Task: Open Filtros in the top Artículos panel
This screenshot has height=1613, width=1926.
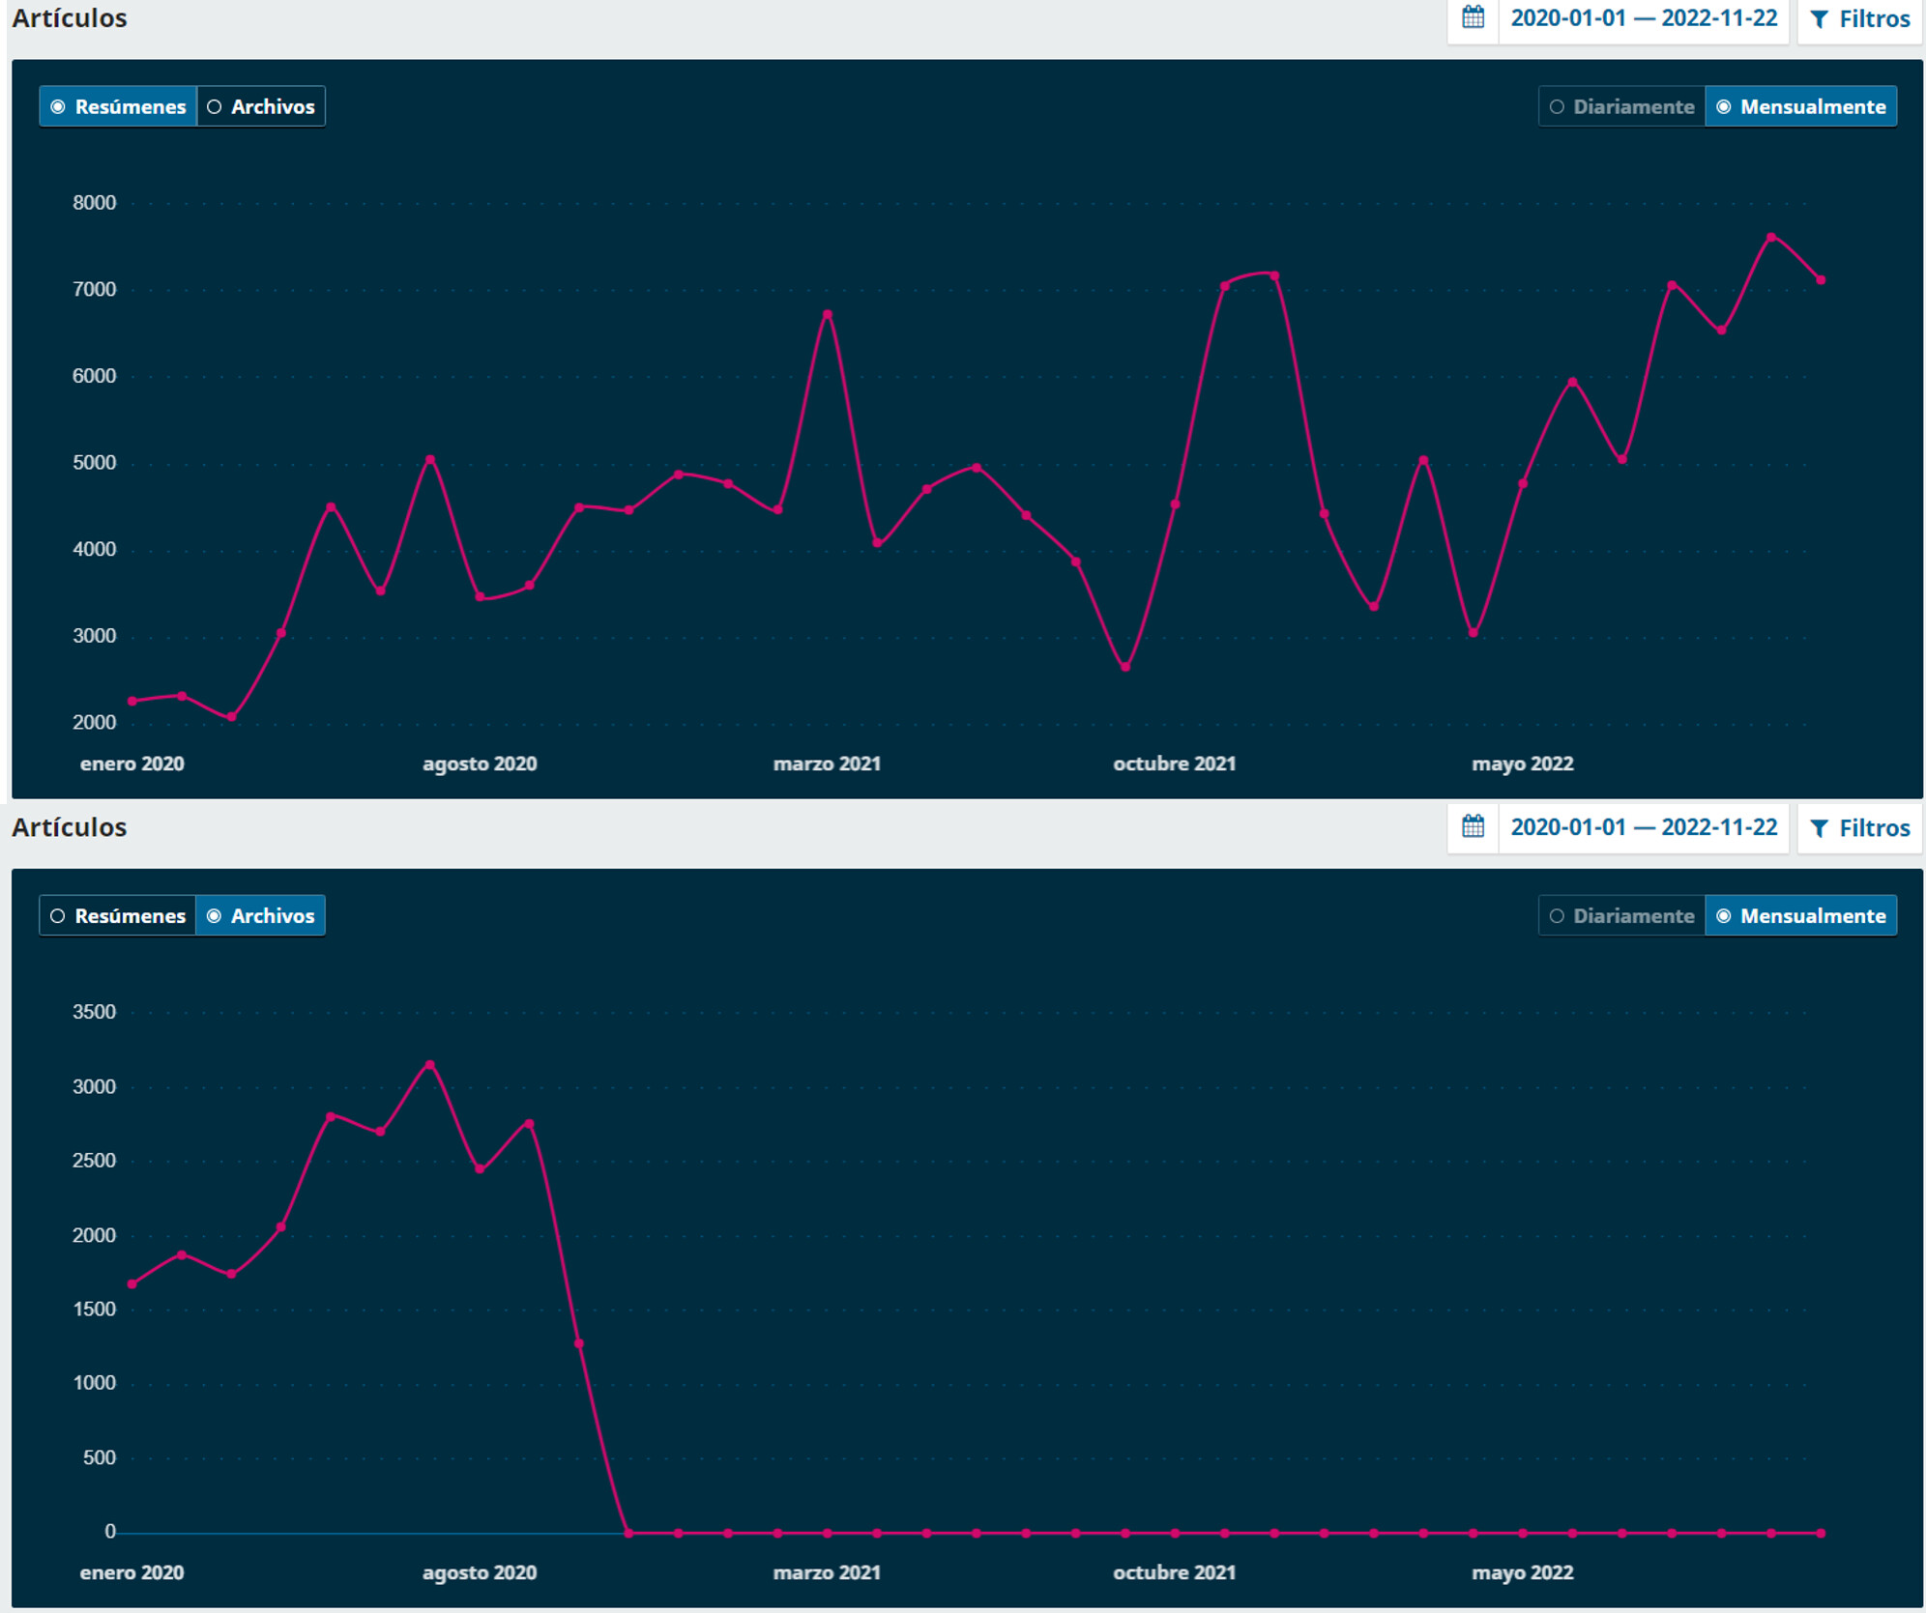Action: click(x=1860, y=18)
